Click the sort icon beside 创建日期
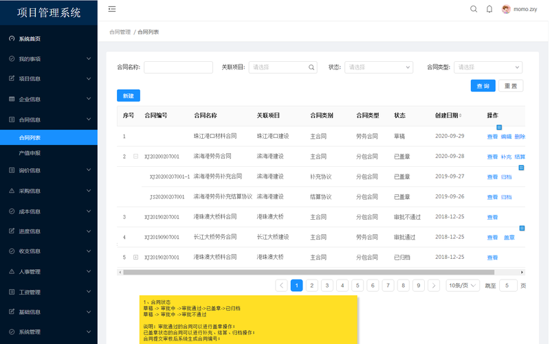 460,115
